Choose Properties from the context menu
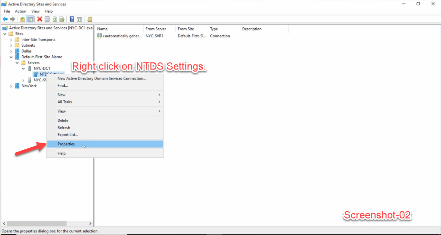The image size is (441, 235). [105, 144]
